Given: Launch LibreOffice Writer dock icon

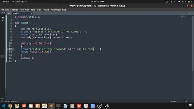Looking at the screenshot, I should point(65,106).
